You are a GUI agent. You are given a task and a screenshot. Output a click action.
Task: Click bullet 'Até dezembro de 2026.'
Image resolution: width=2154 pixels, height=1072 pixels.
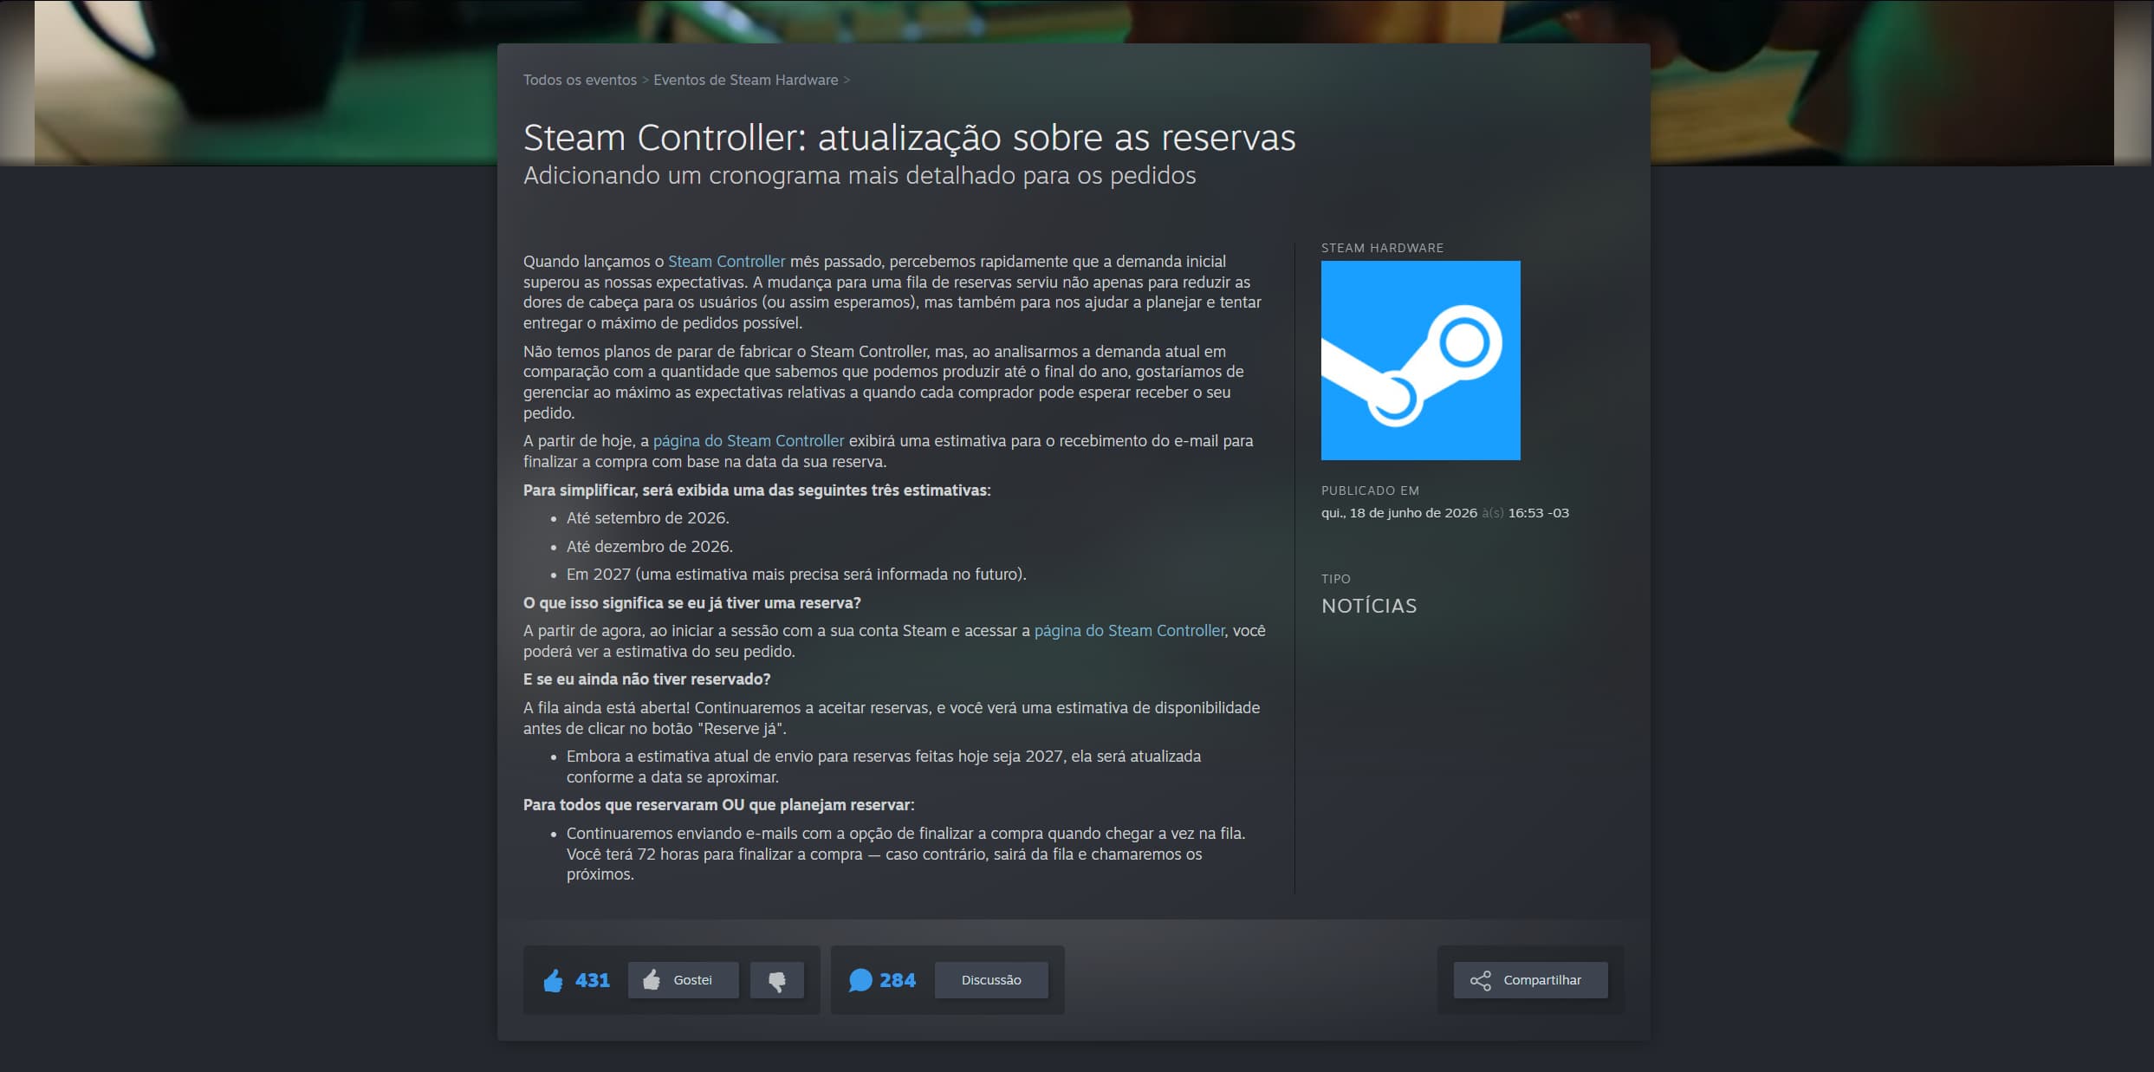pyautogui.click(x=649, y=546)
